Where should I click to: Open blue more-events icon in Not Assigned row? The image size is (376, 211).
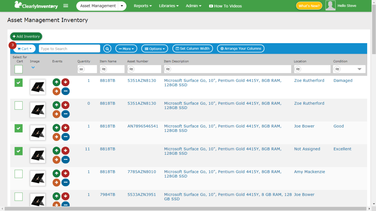click(x=65, y=160)
